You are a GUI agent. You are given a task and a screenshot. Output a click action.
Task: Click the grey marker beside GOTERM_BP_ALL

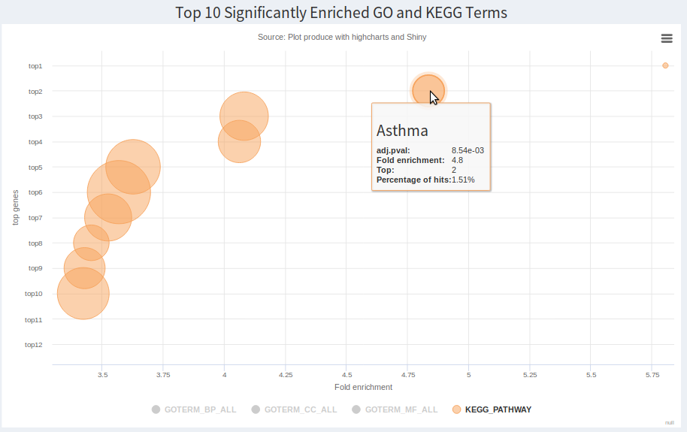(156, 409)
